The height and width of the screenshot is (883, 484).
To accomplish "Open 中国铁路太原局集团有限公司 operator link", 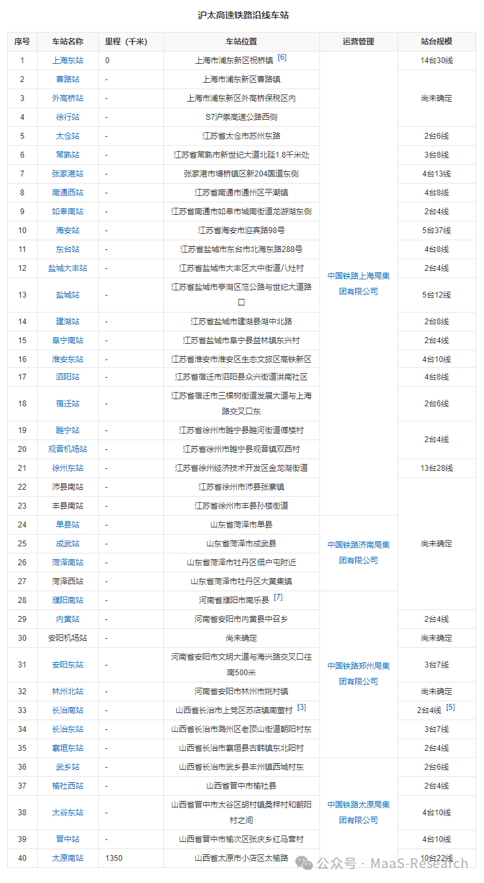I will [358, 812].
